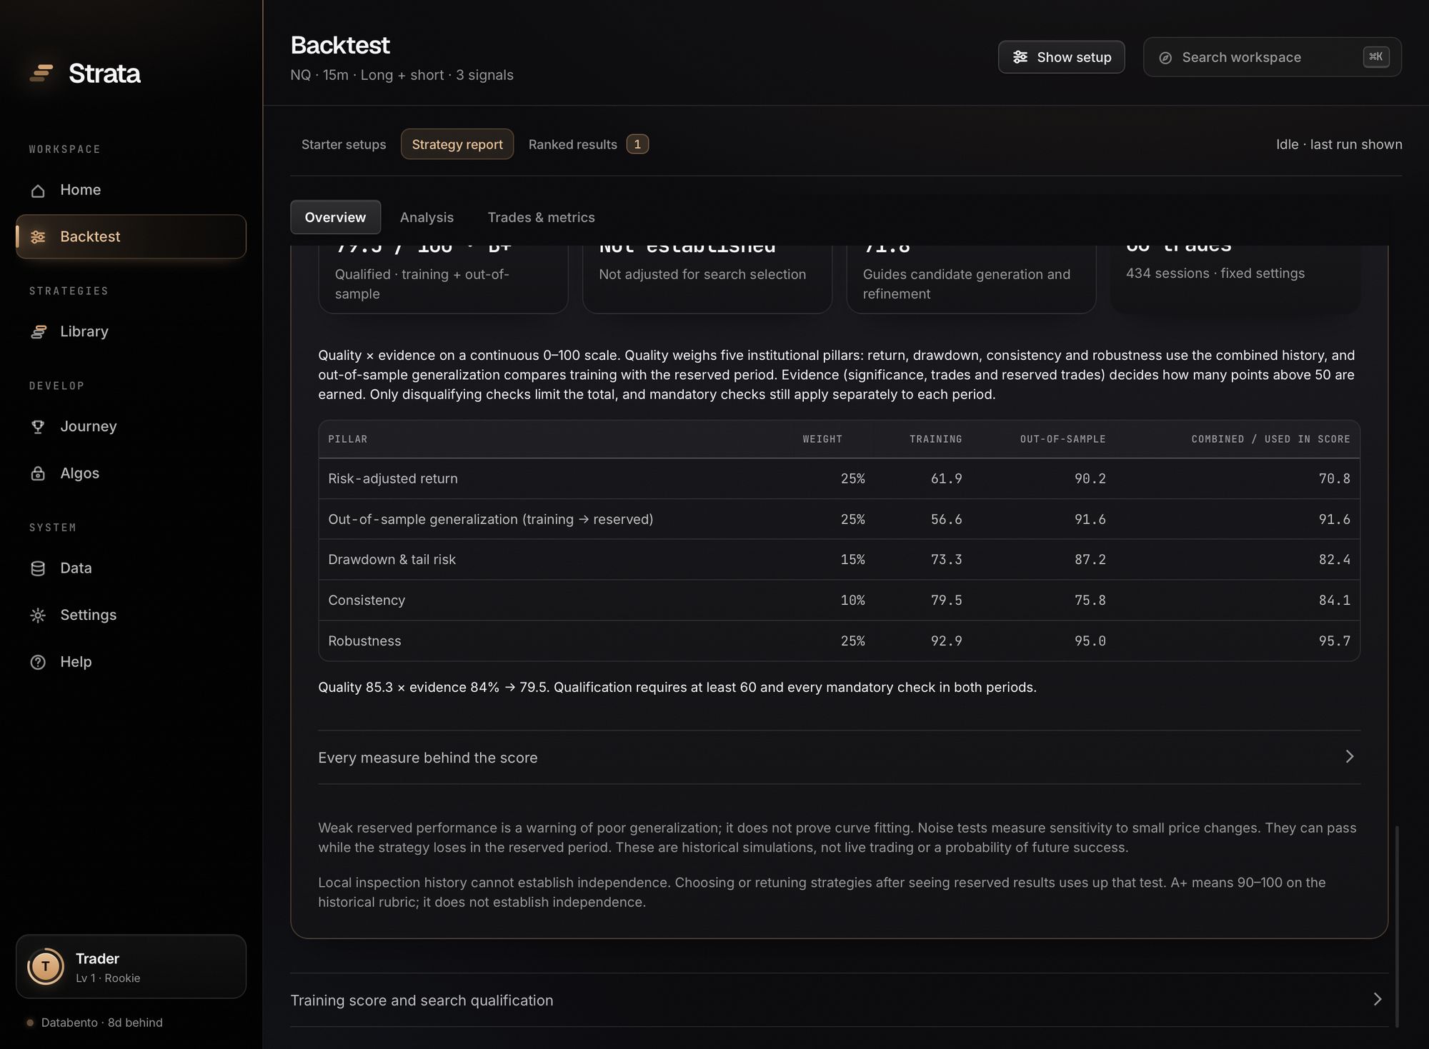Screen dimensions: 1429x1049
Task: Click the Drawdown & tail risk label
Action: tap(392, 560)
